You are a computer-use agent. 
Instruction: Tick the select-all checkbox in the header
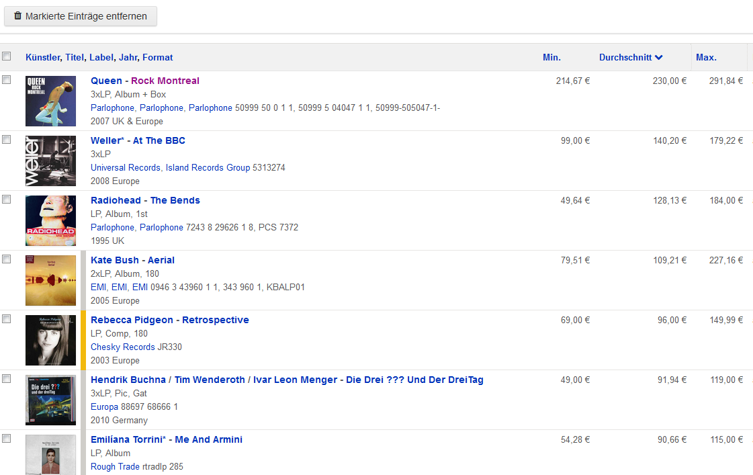pyautogui.click(x=6, y=56)
